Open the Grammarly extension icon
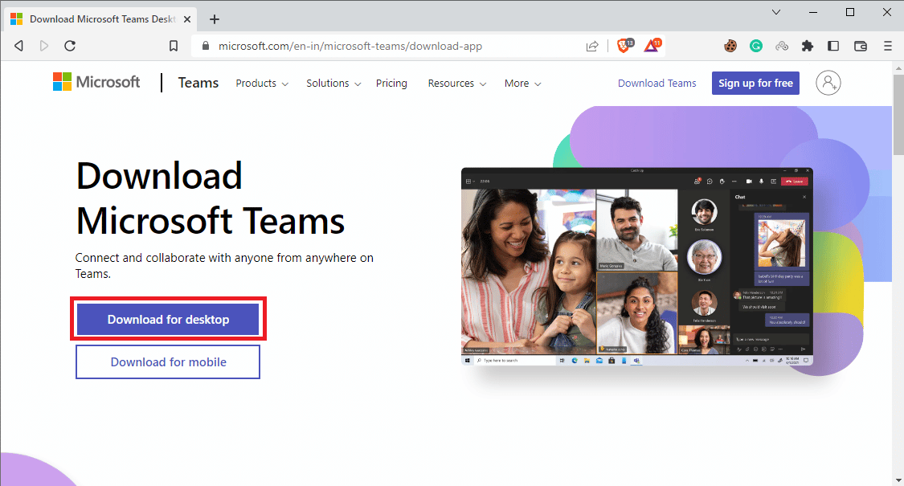Viewport: 904px width, 486px height. pyautogui.click(x=756, y=46)
